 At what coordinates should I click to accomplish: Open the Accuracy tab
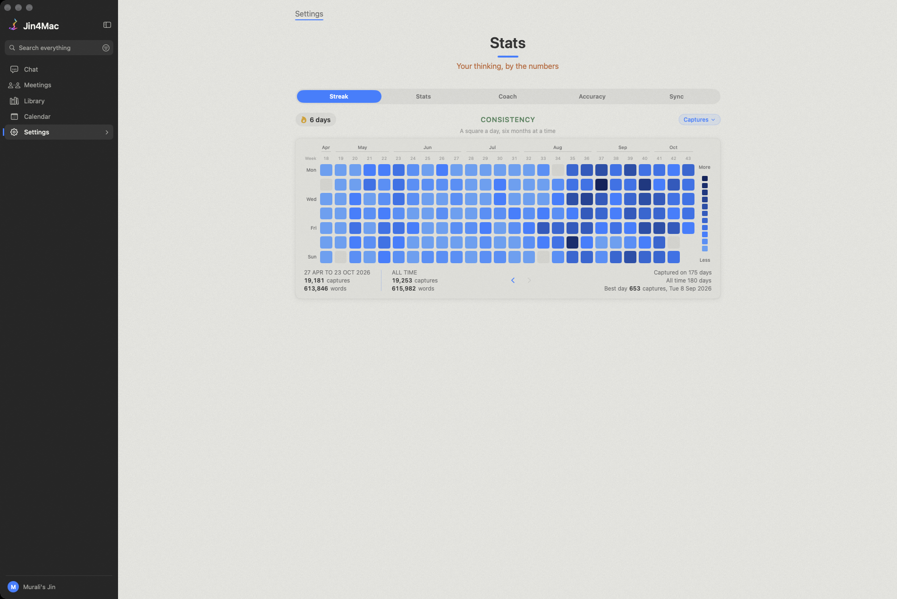coord(592,97)
